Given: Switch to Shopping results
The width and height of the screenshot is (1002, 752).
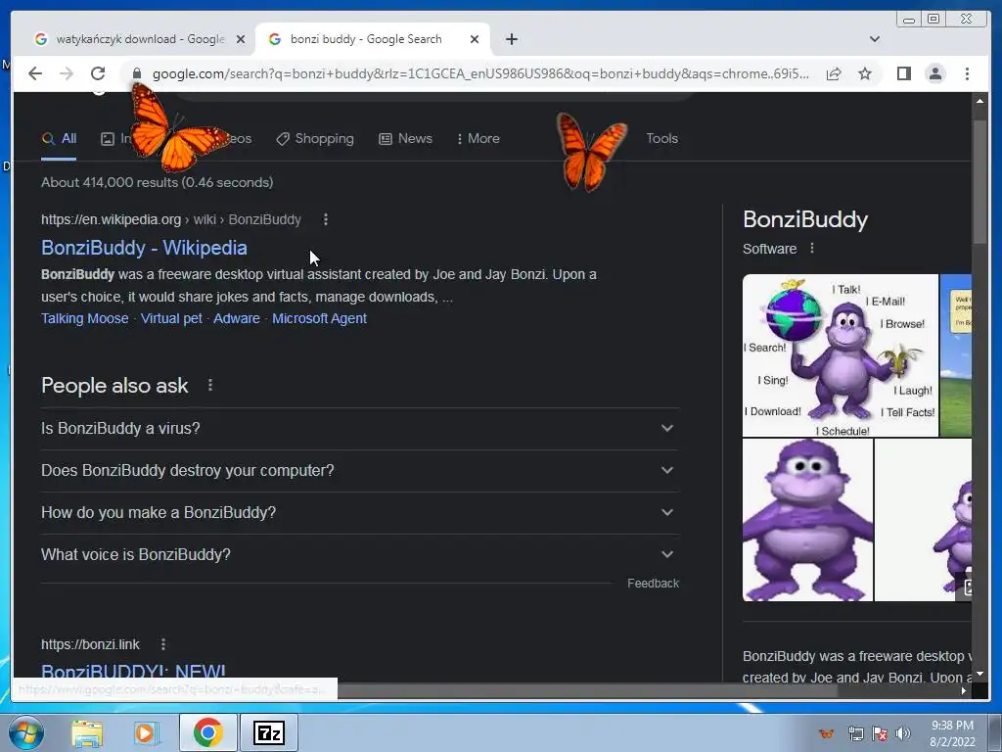Looking at the screenshot, I should tap(314, 138).
